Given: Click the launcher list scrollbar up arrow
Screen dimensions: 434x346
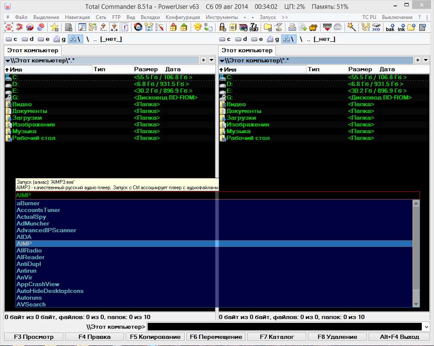Looking at the screenshot, I should [x=416, y=204].
